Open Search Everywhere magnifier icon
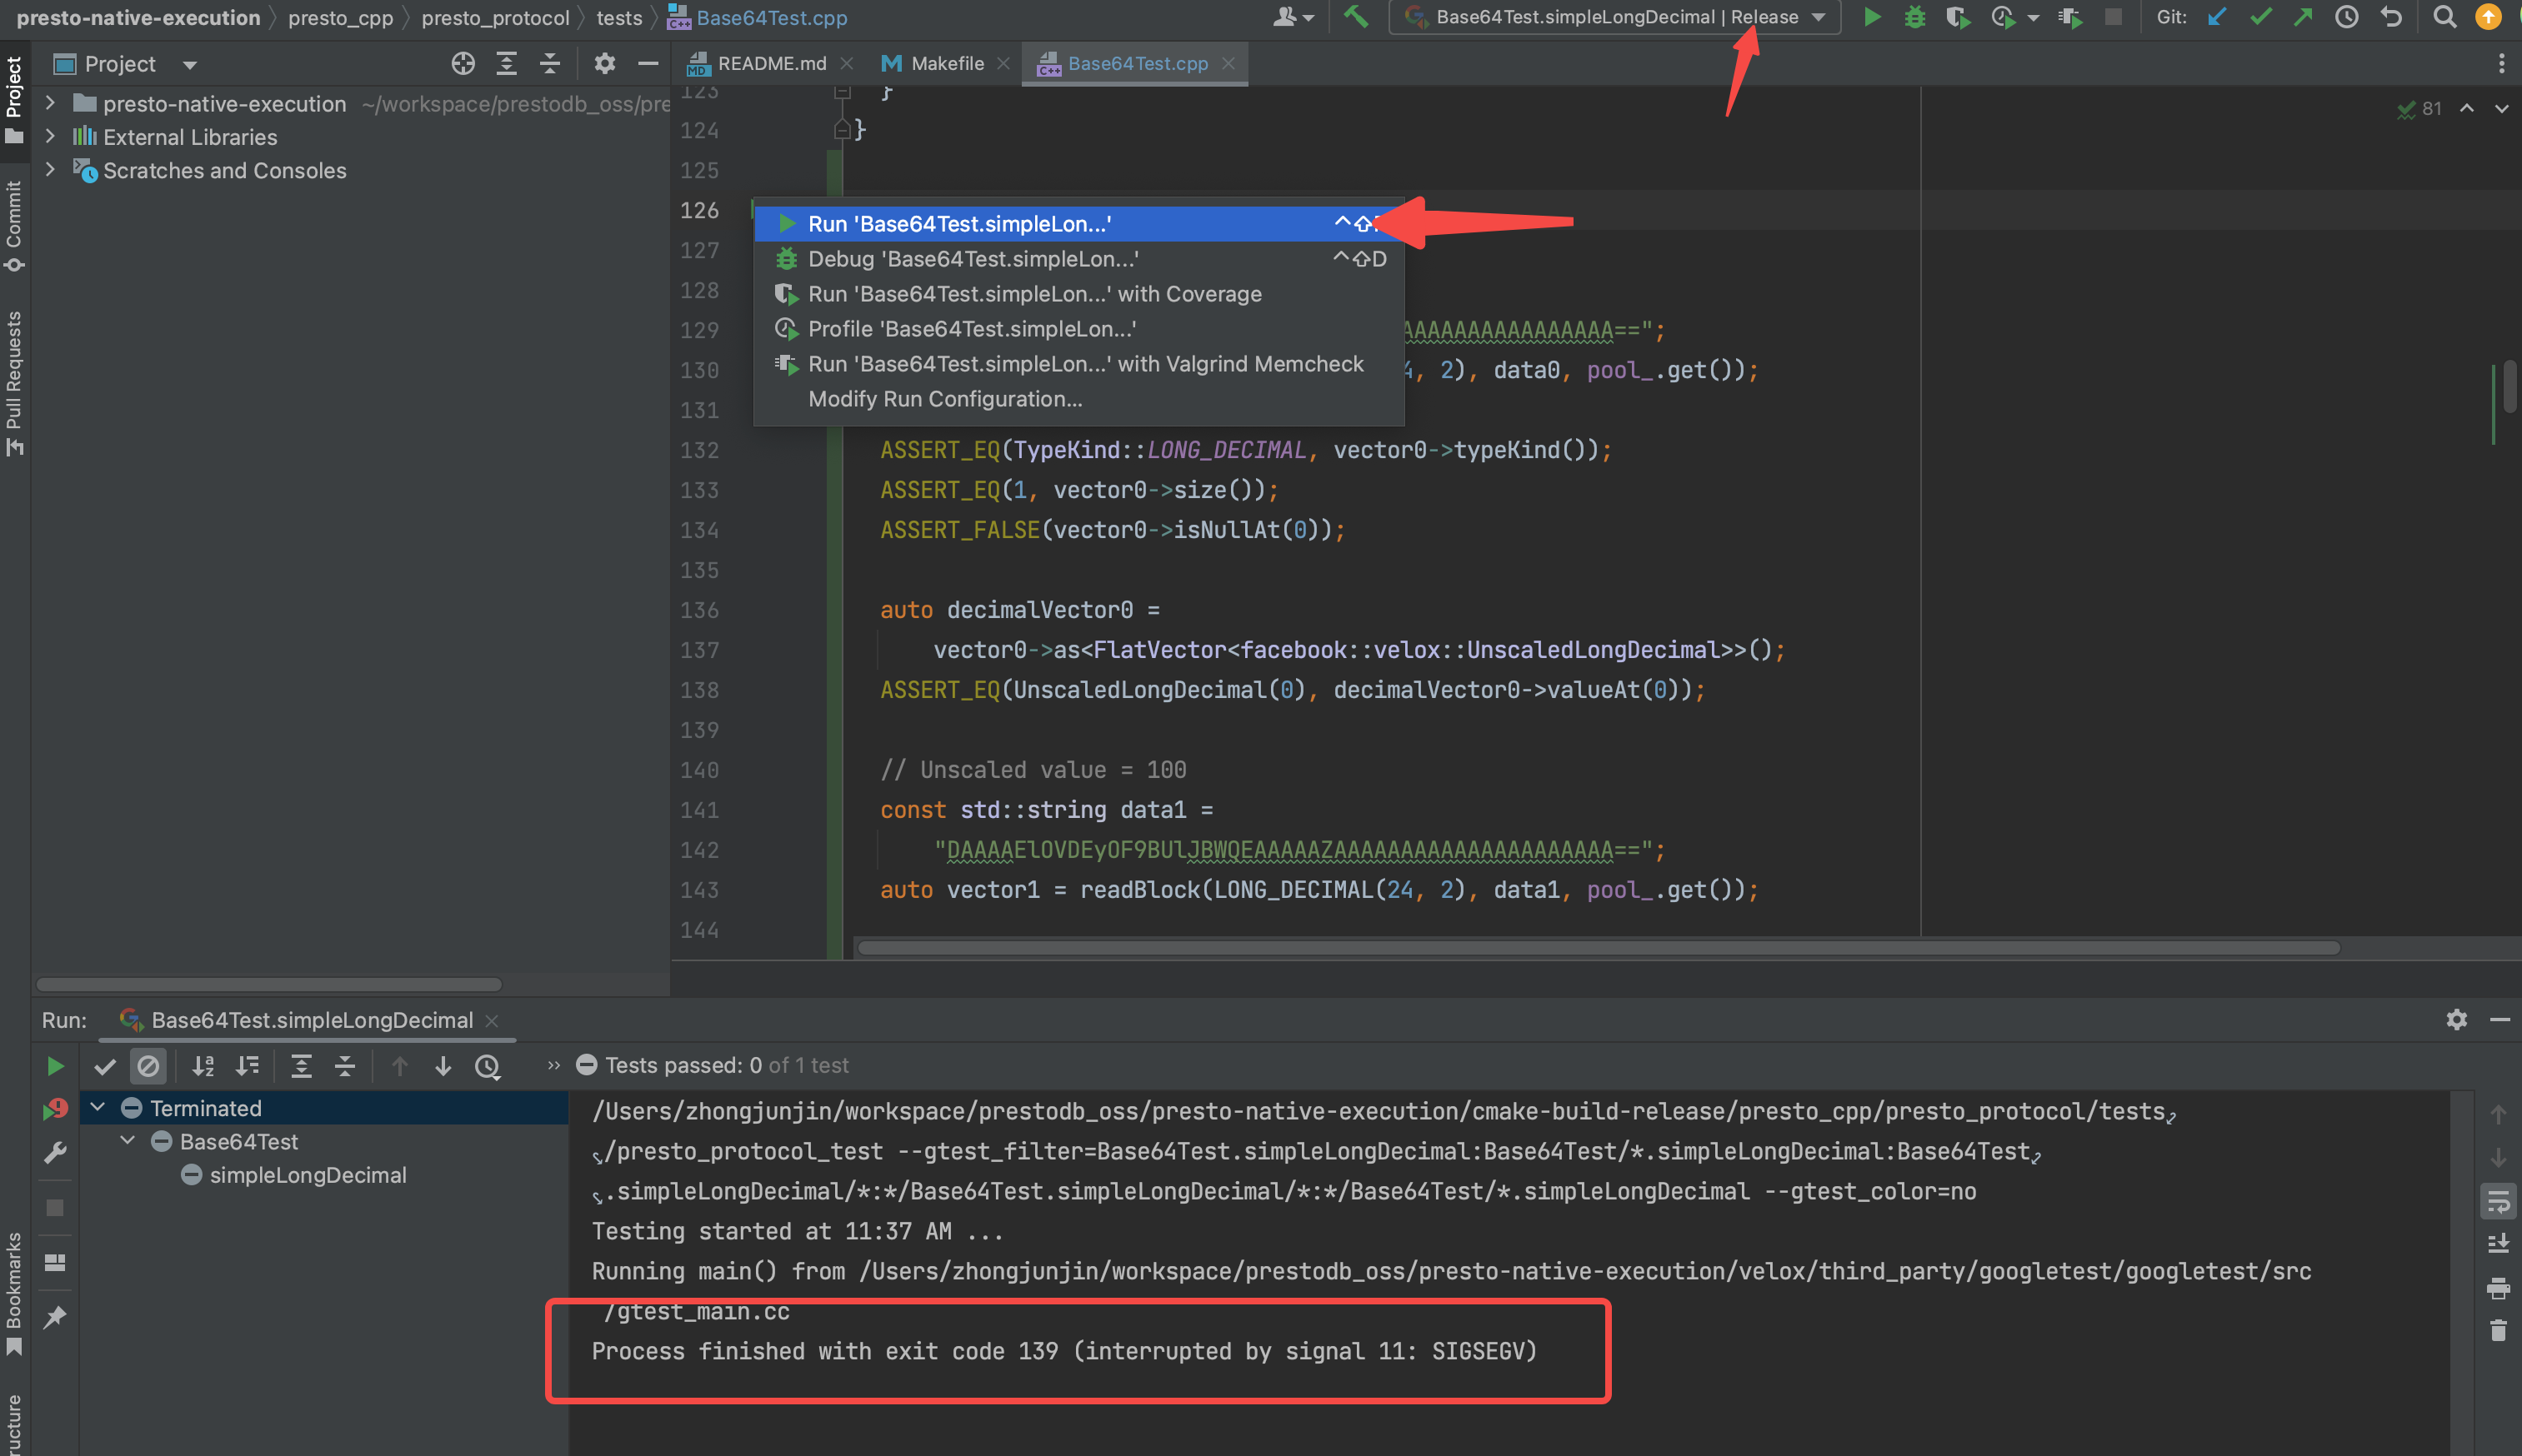 tap(2444, 17)
